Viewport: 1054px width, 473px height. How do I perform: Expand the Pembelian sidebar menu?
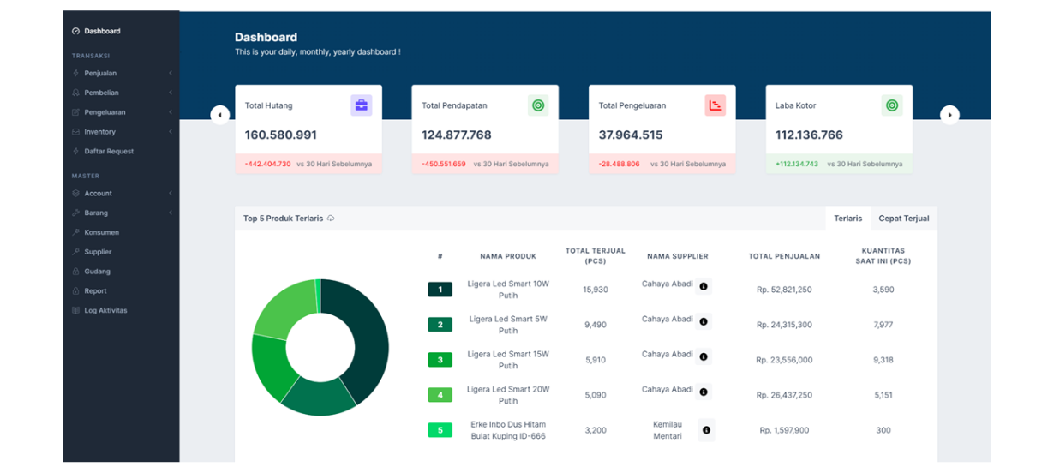click(101, 93)
